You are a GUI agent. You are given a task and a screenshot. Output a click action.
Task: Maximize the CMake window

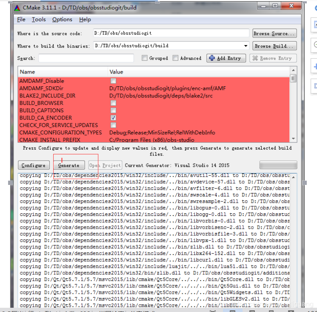pyautogui.click(x=275, y=6)
